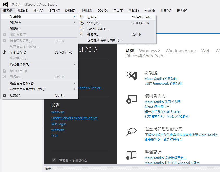
Task: Open recent project D31
Action: (x=54, y=136)
